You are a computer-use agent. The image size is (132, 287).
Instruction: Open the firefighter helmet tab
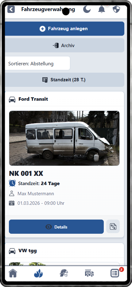pyautogui.click(x=64, y=273)
